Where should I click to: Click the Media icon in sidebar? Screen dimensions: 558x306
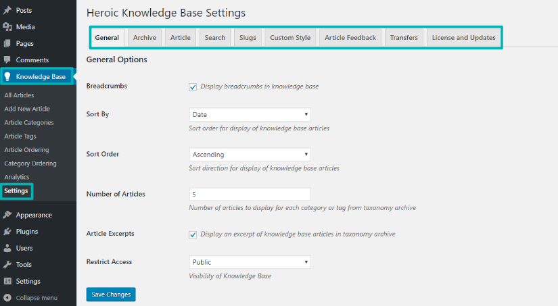[7, 27]
